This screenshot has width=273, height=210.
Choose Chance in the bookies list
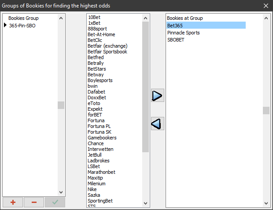point(96,143)
